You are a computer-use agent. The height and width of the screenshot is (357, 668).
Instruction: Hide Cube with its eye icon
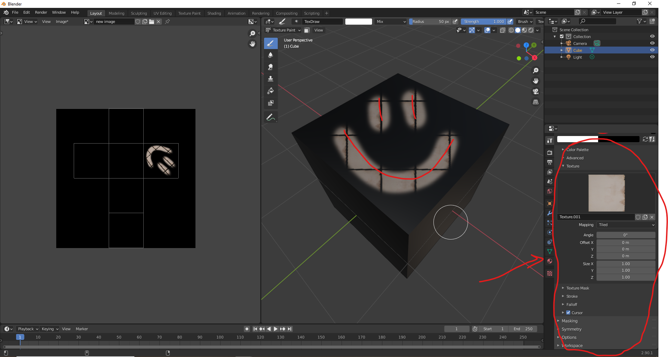[x=652, y=50]
